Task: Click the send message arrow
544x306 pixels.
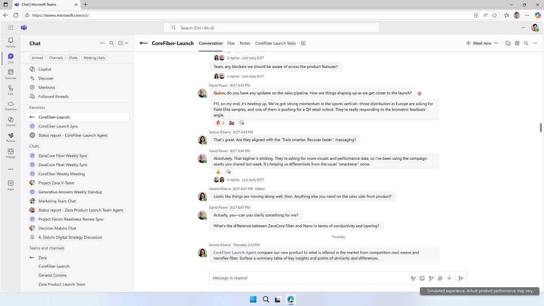Action: pos(461,278)
